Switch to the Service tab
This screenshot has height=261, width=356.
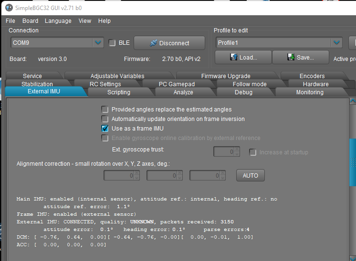click(32, 76)
